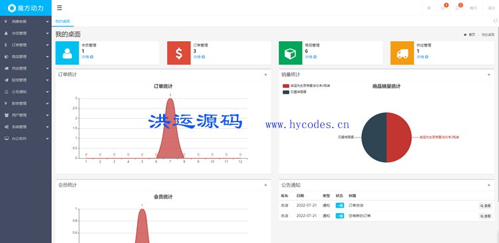Close the 订单统计 panel with X
The image size is (499, 243).
tap(265, 74)
